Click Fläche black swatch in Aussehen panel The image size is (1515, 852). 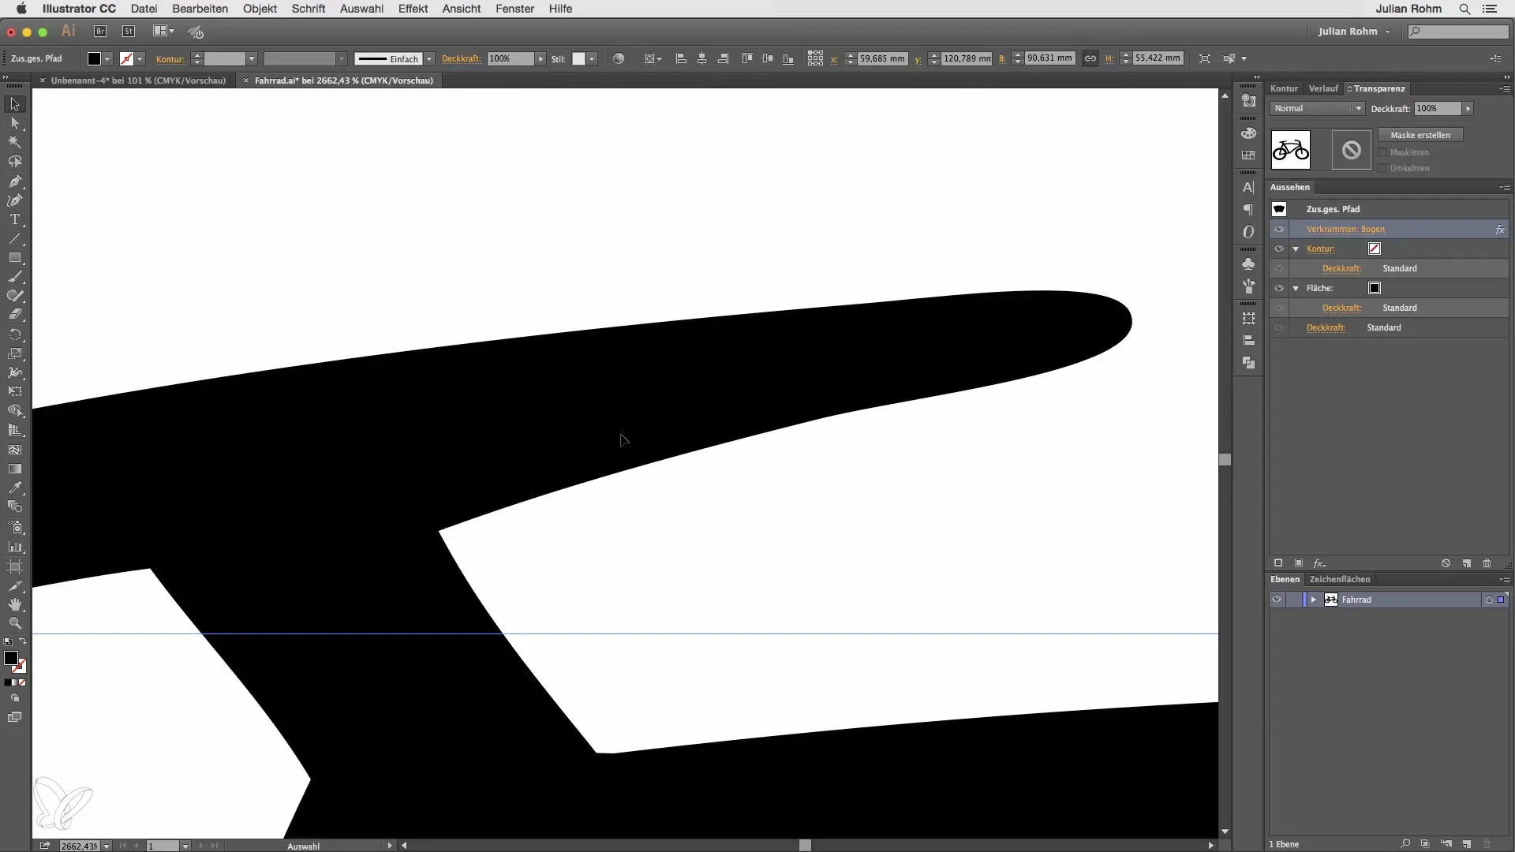[x=1375, y=288]
